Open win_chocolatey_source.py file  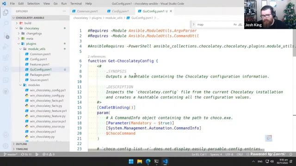[x=40, y=126]
